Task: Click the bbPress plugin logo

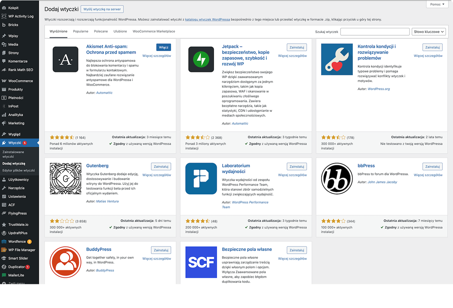Action: coord(337,179)
